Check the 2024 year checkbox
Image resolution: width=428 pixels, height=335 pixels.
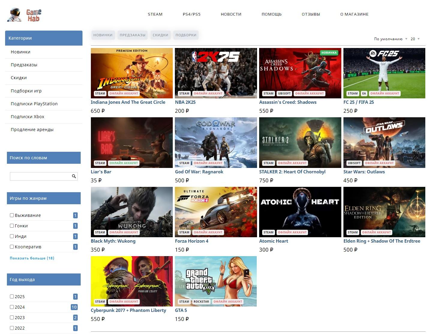point(12,307)
